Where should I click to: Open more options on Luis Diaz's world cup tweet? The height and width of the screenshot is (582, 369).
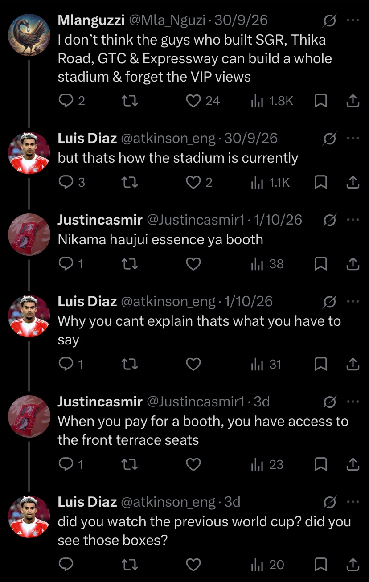pos(353,502)
